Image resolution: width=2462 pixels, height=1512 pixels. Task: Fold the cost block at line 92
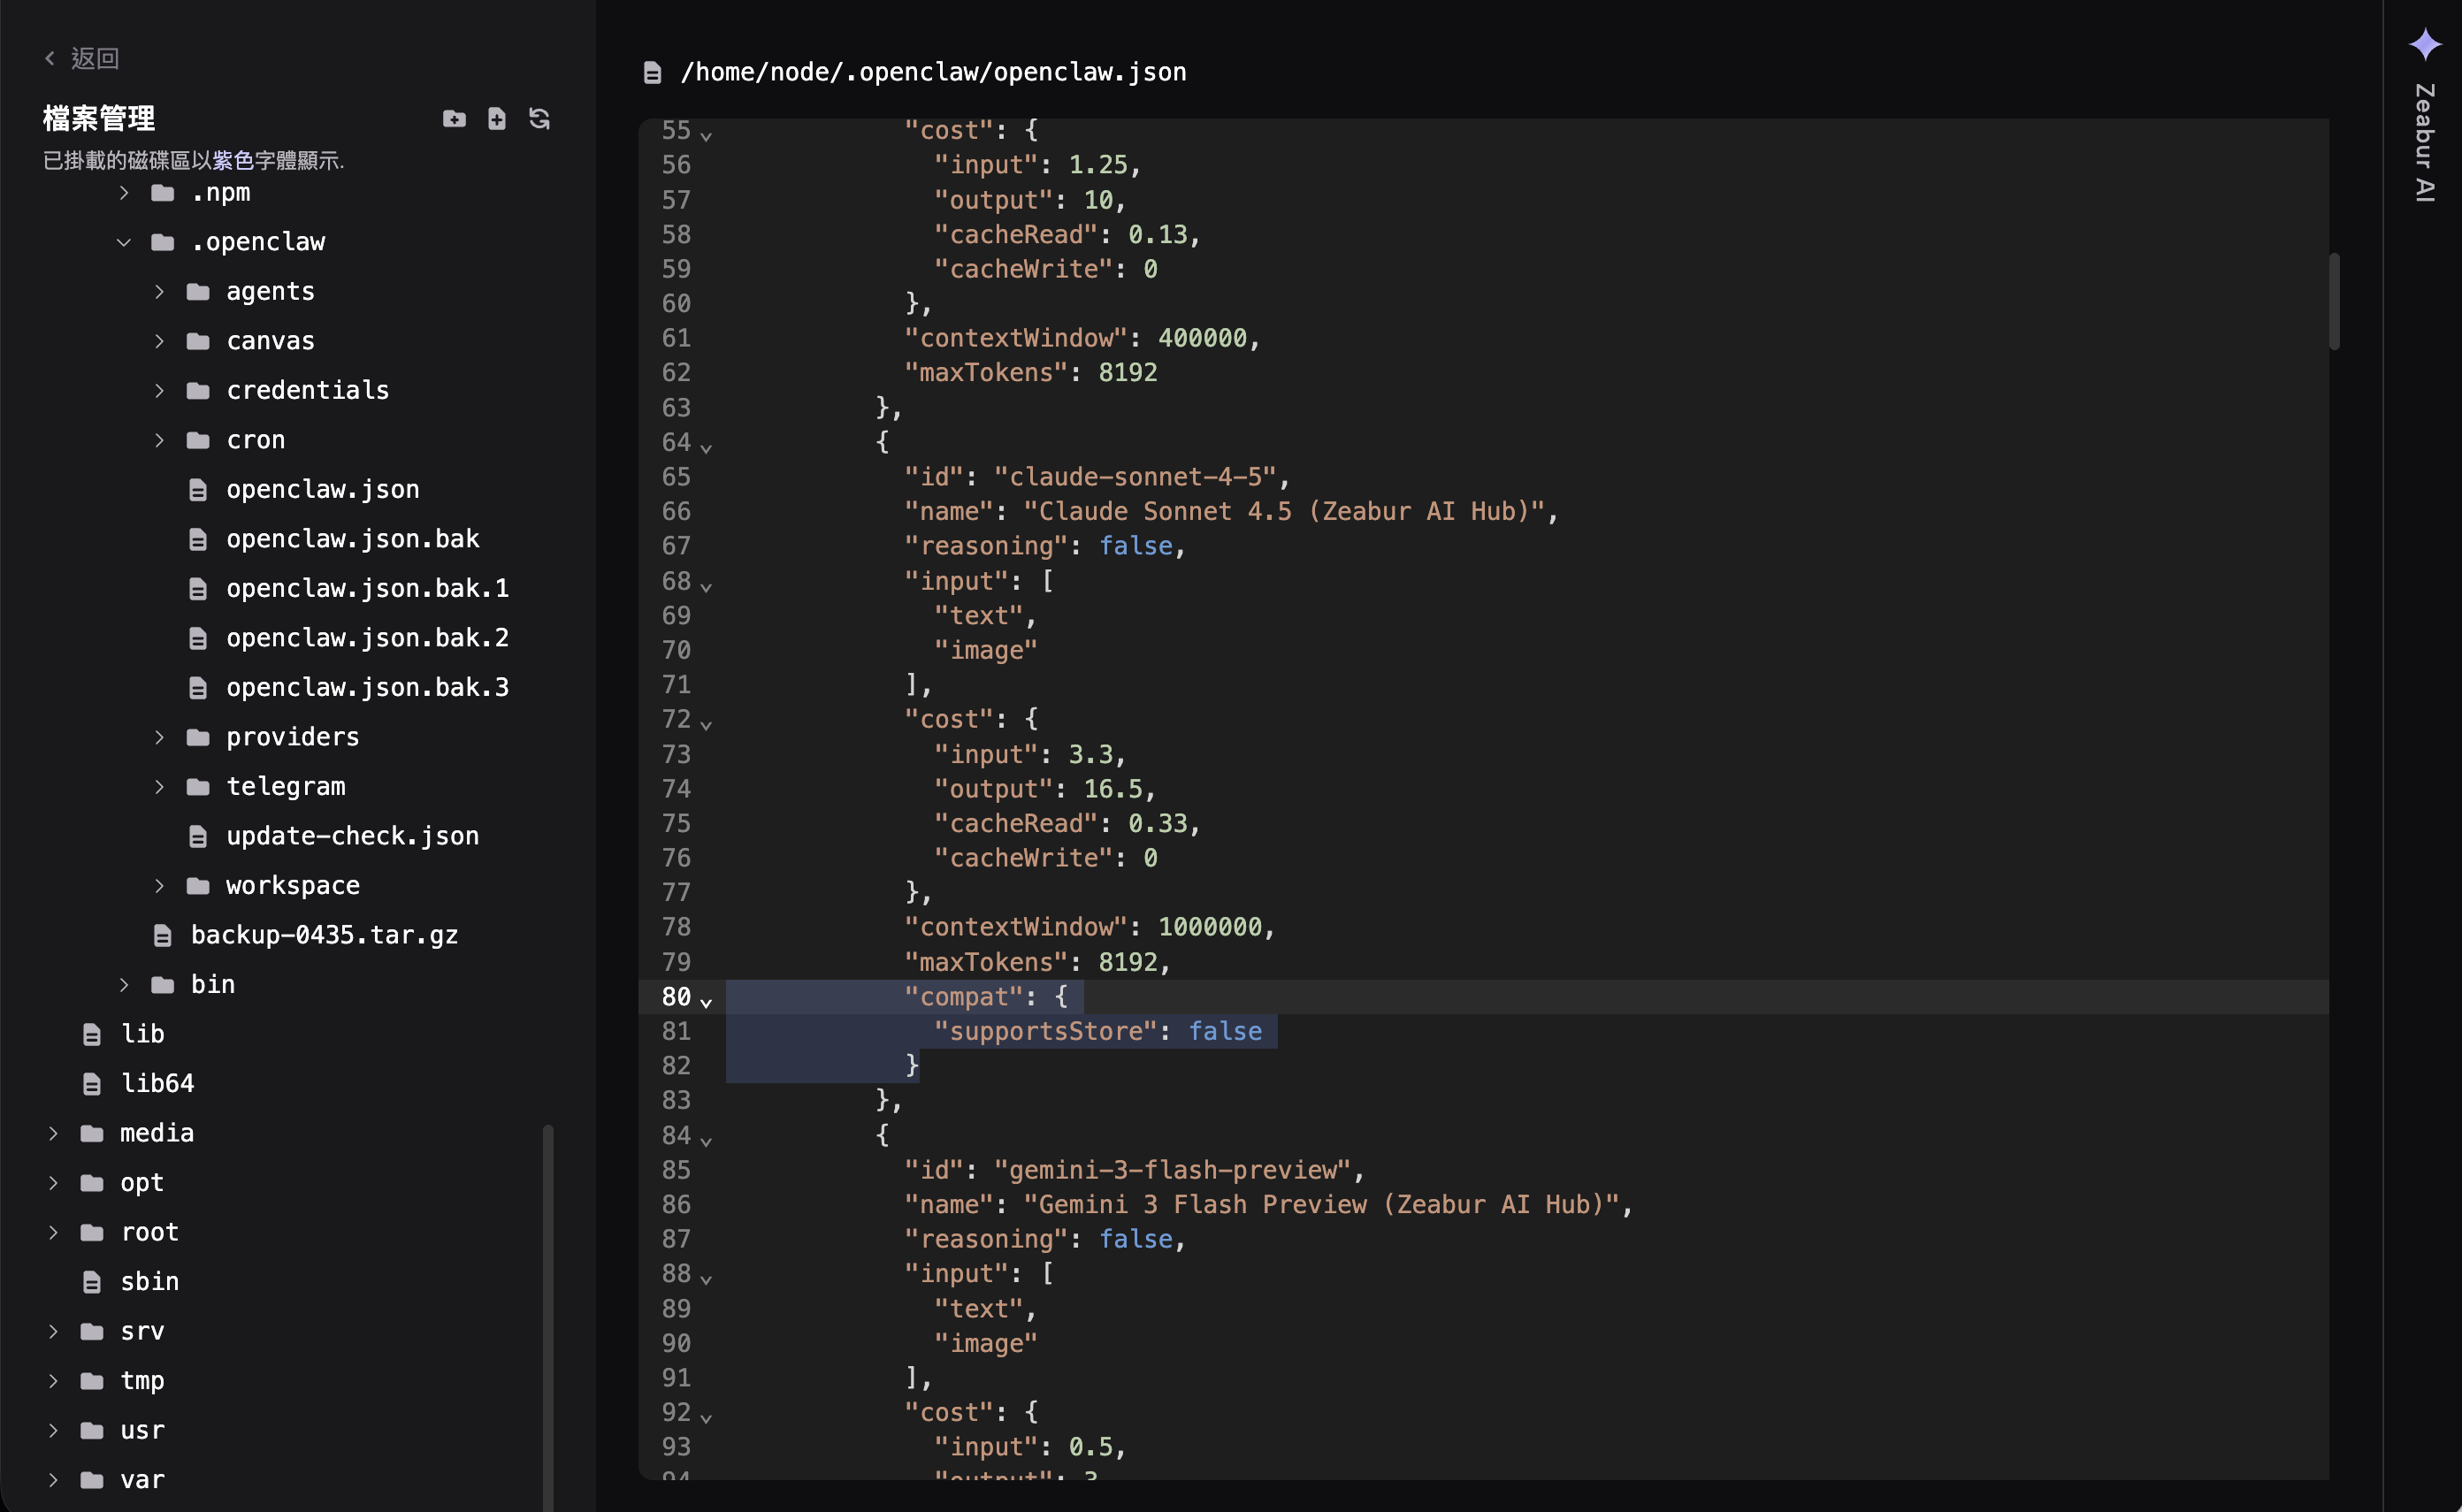pos(706,1417)
